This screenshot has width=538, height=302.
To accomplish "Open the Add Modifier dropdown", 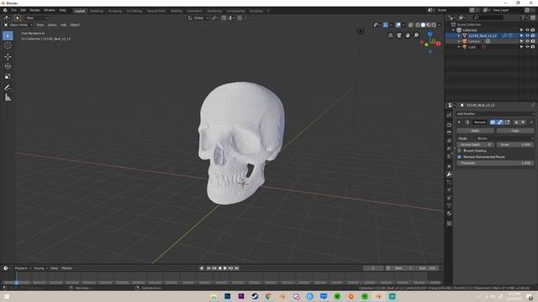I will (495, 114).
